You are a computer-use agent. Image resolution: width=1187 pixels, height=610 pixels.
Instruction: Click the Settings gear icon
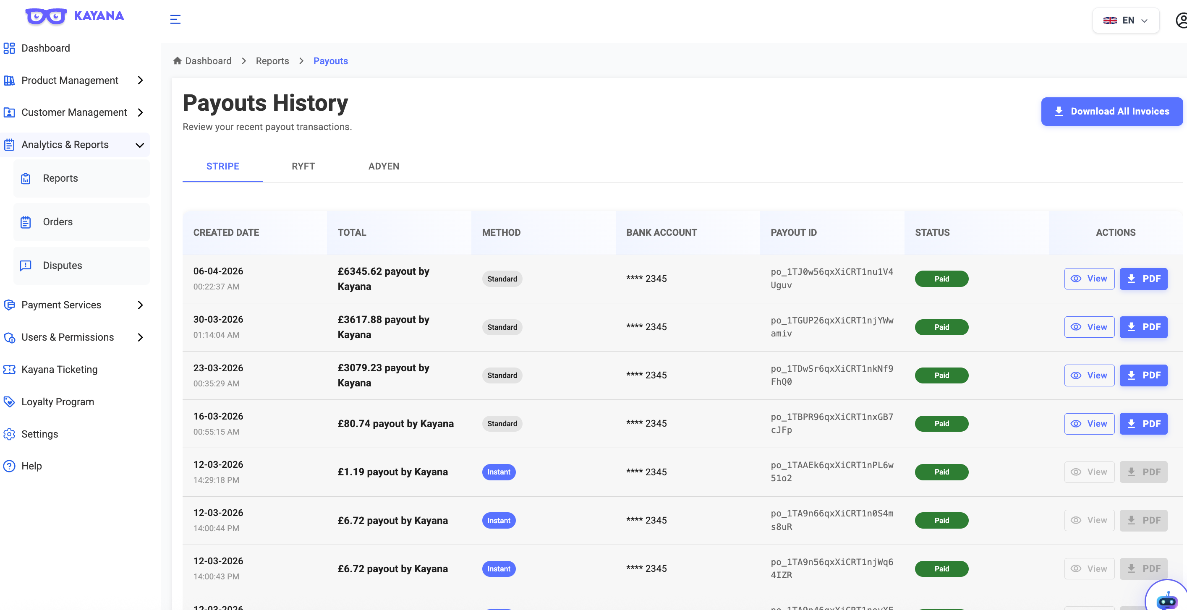[9, 434]
